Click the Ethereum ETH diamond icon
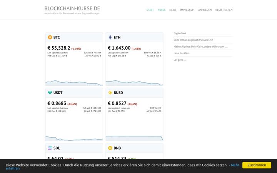 point(110,37)
